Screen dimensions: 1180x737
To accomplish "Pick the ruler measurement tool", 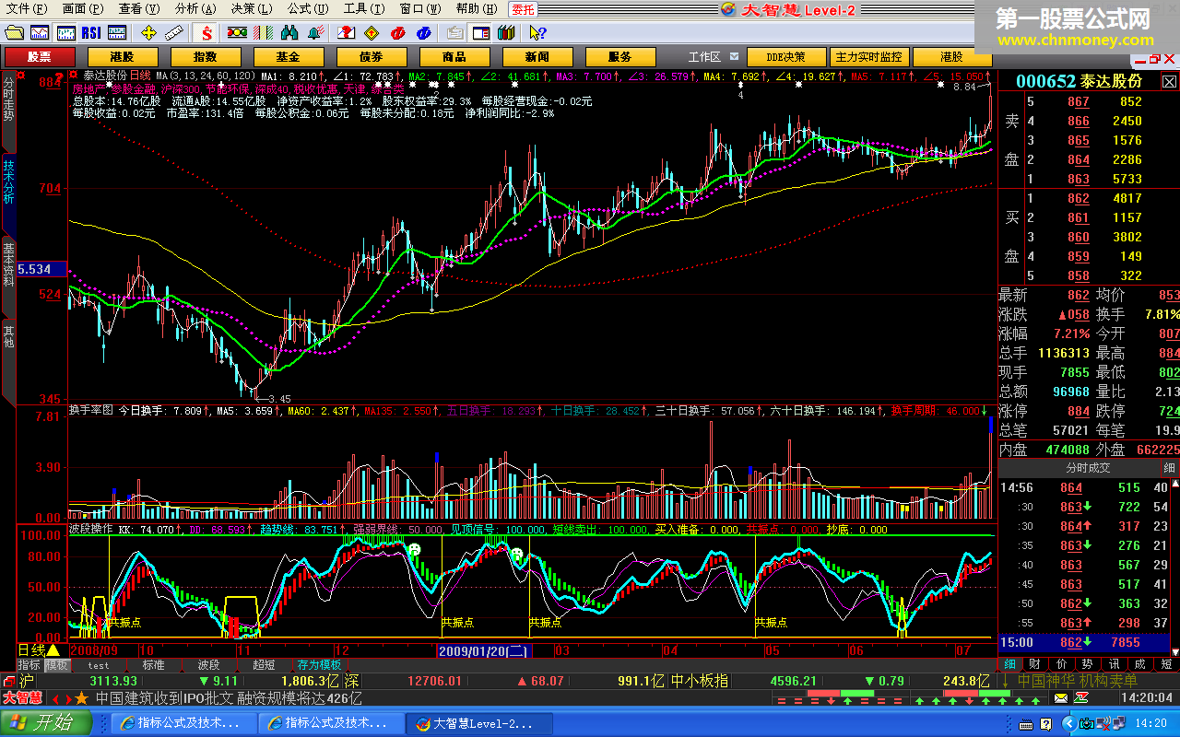I will 173,33.
